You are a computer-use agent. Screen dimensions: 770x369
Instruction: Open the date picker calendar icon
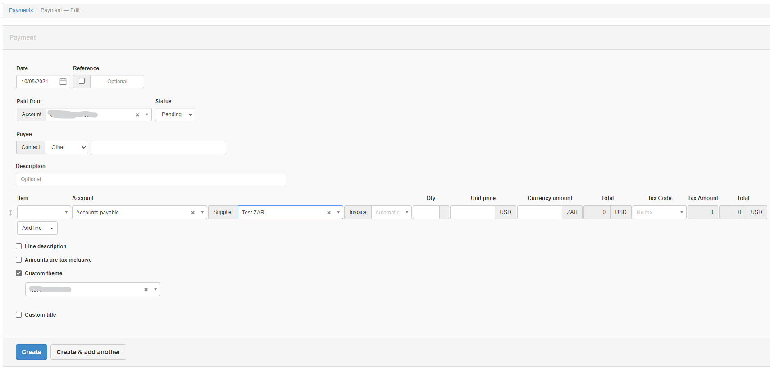[63, 82]
